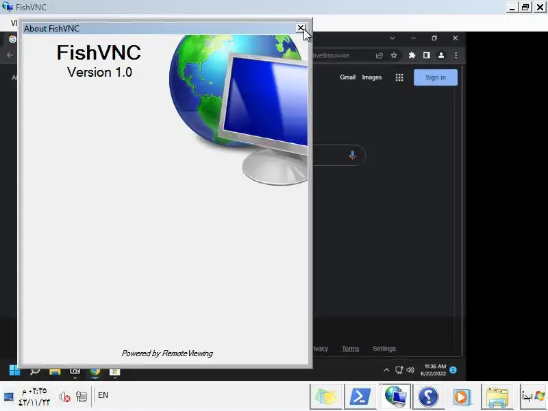Open Chrome three-dot menu

(x=456, y=55)
